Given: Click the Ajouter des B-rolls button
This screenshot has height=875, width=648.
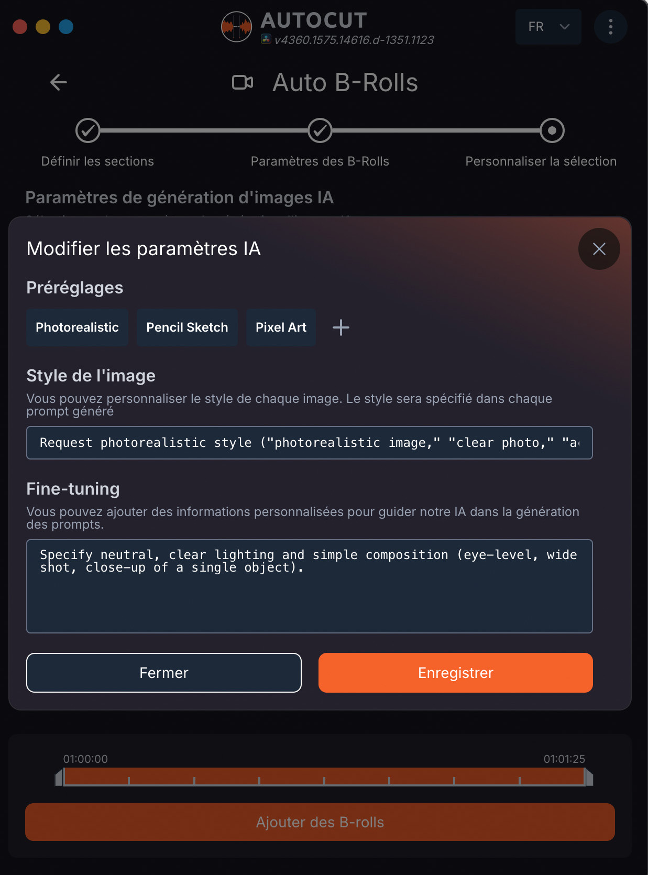Looking at the screenshot, I should click(x=320, y=822).
